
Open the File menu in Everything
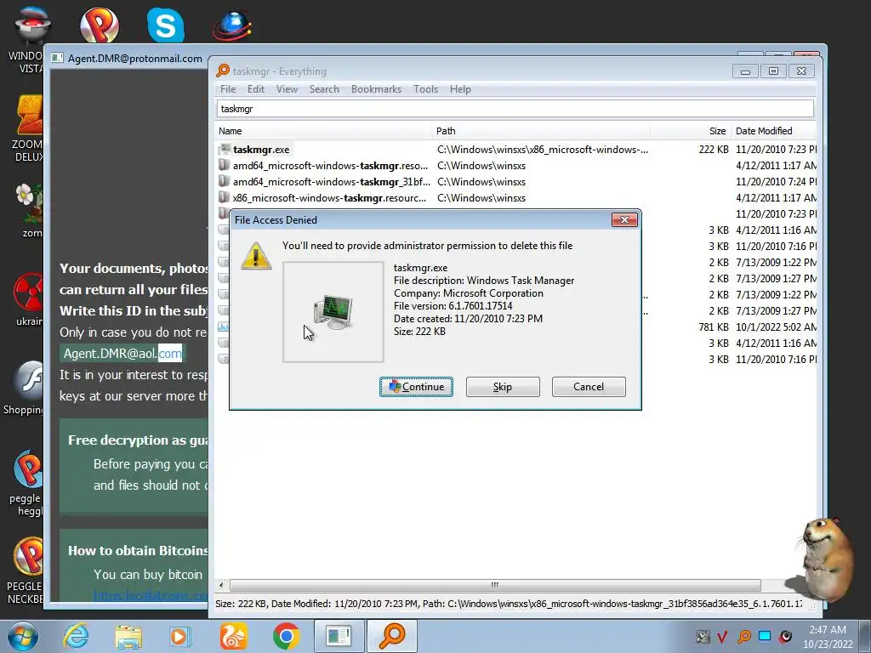(x=228, y=88)
